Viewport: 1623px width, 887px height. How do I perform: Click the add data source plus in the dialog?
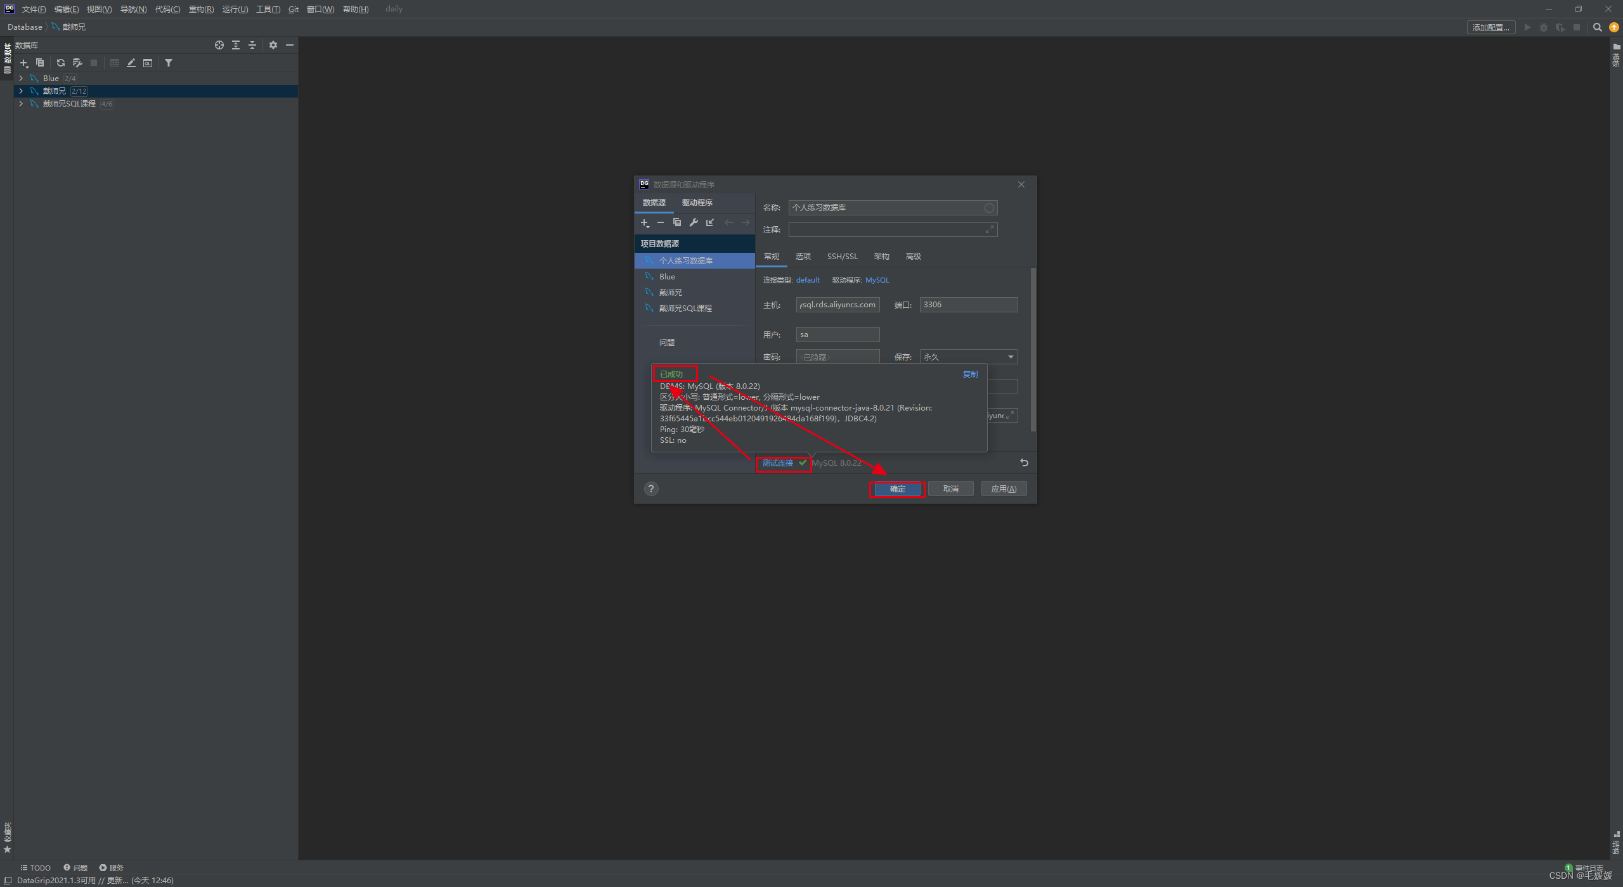coord(645,222)
